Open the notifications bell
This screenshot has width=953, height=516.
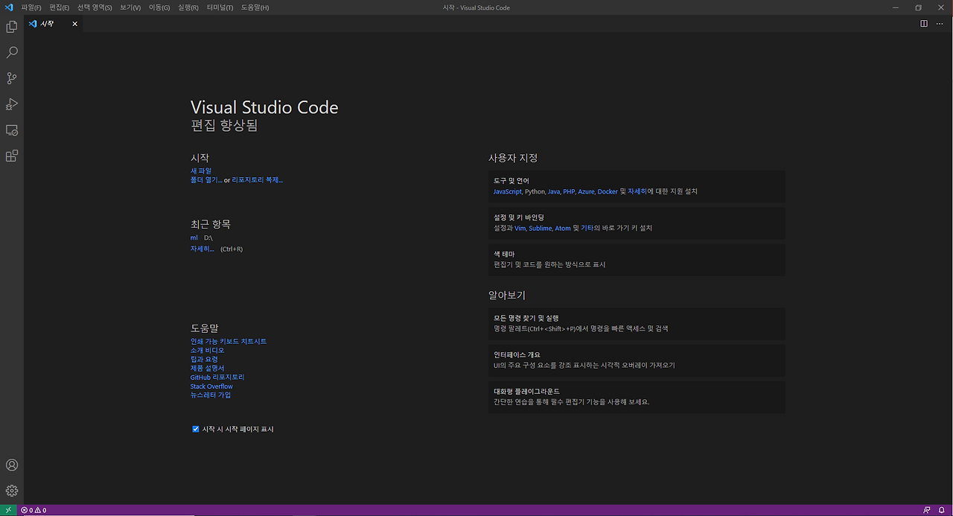[942, 510]
